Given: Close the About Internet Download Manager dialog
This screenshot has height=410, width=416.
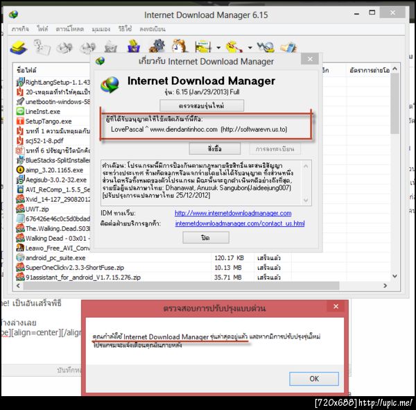Looking at the screenshot, I should click(310, 59).
